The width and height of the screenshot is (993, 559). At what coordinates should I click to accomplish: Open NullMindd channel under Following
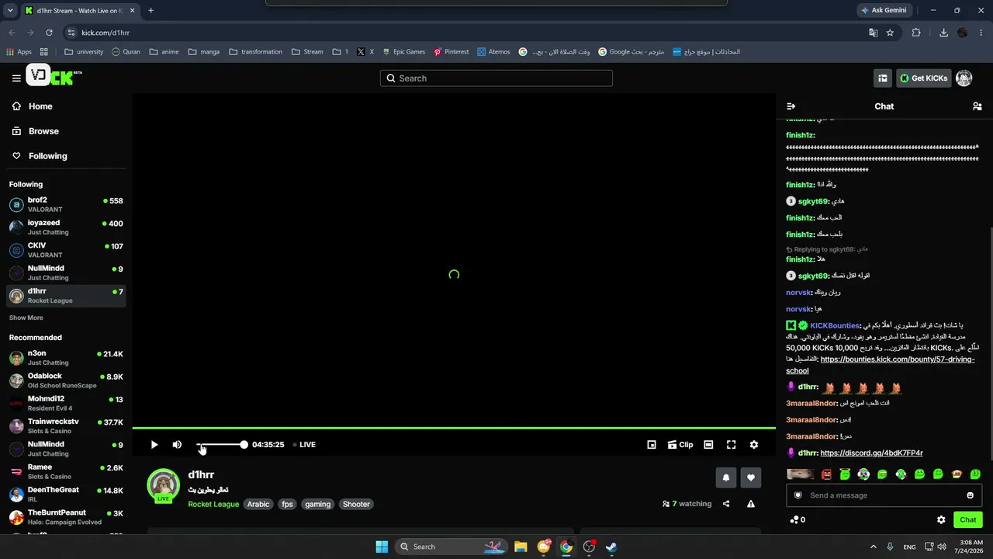66,273
